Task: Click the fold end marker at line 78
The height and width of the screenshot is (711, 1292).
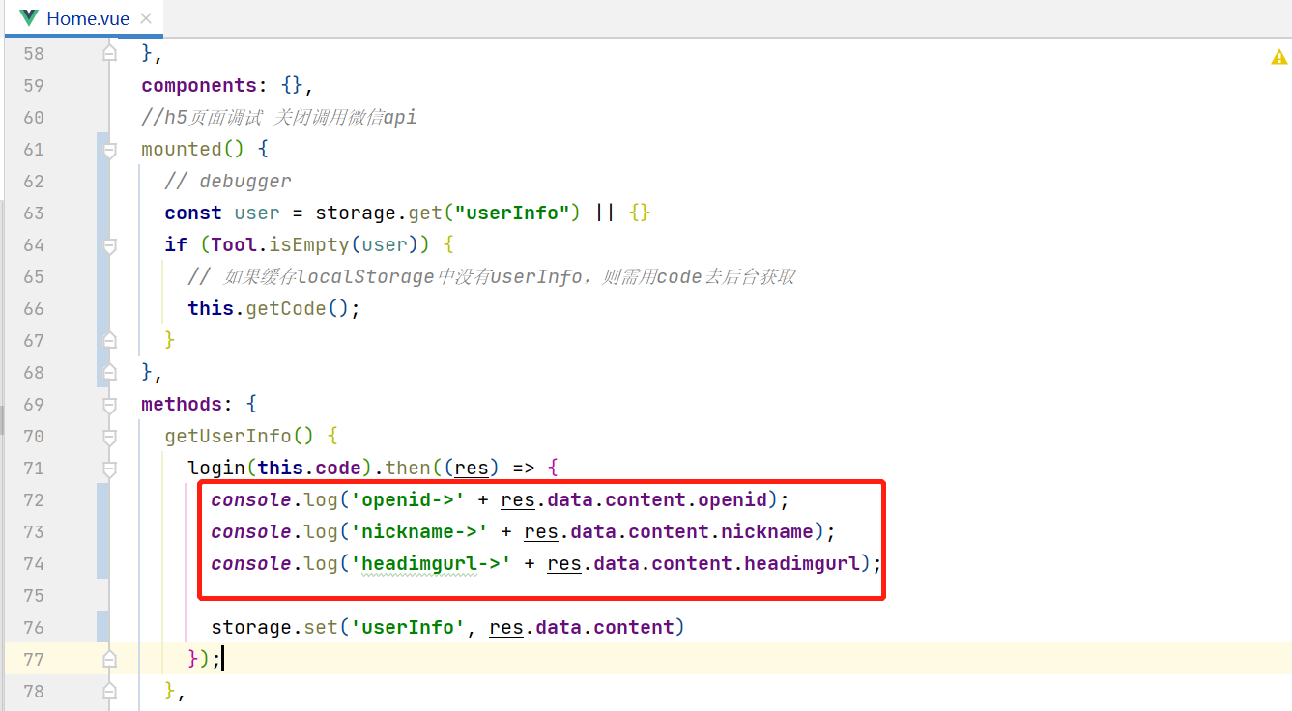Action: pos(109,691)
